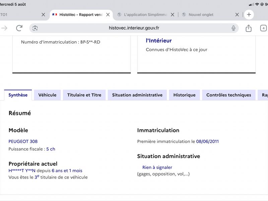268x201 pixels.
Task: Click the cellular signal bars icon
Action: tap(251, 4)
